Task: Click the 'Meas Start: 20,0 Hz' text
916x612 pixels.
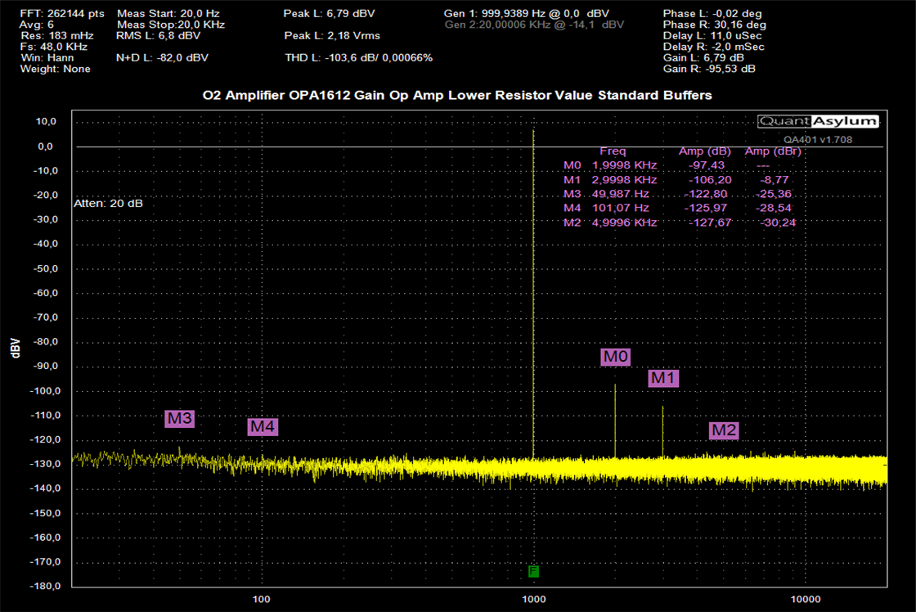Action: [x=168, y=13]
